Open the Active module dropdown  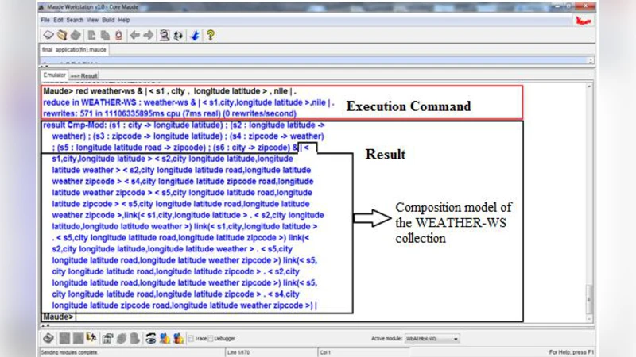[x=432, y=338]
